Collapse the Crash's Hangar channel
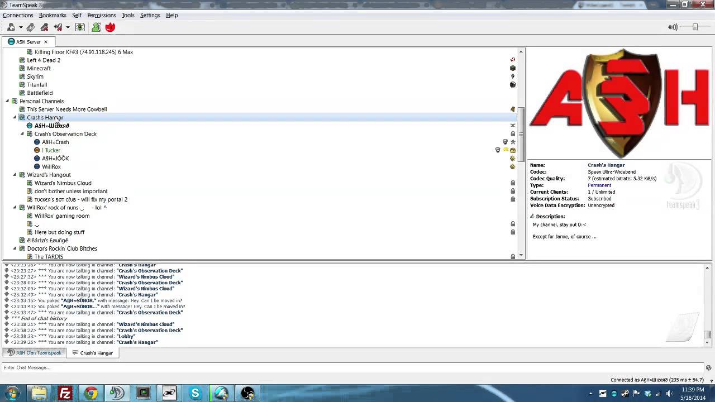The height and width of the screenshot is (402, 715). click(15, 117)
